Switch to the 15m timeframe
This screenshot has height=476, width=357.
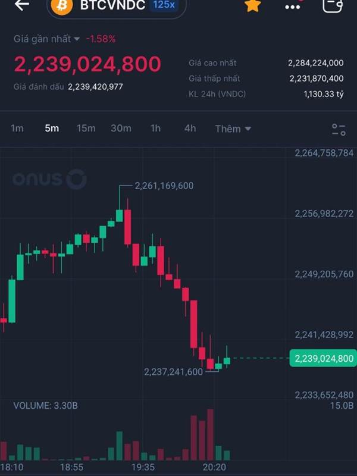pos(86,129)
